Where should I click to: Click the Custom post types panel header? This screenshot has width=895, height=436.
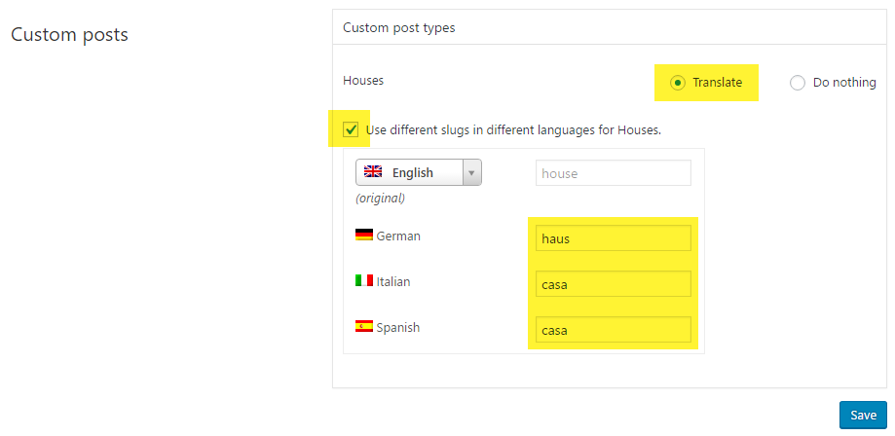click(398, 27)
